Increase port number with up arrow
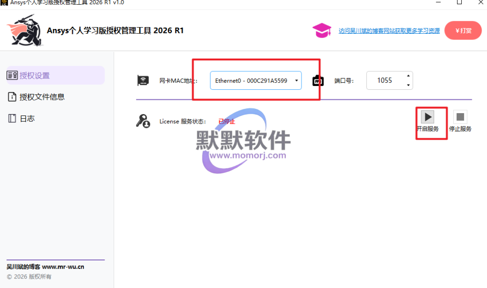Screen dimensions: 487x288 click(x=408, y=76)
